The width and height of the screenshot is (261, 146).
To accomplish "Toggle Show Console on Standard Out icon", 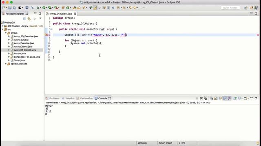I will (x=225, y=98).
